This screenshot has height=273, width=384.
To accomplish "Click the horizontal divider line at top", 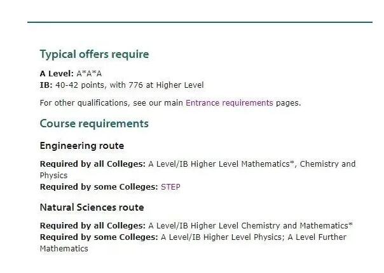I will 200,22.
